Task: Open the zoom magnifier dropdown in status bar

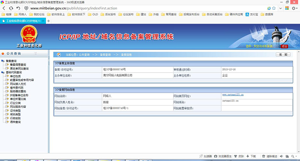Action: point(294,156)
